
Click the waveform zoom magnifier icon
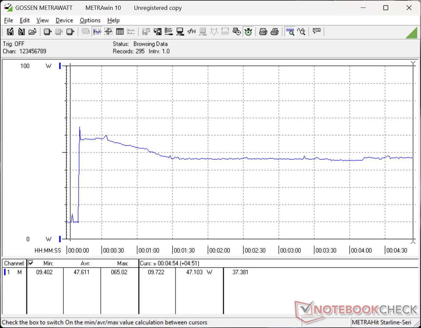[290, 32]
